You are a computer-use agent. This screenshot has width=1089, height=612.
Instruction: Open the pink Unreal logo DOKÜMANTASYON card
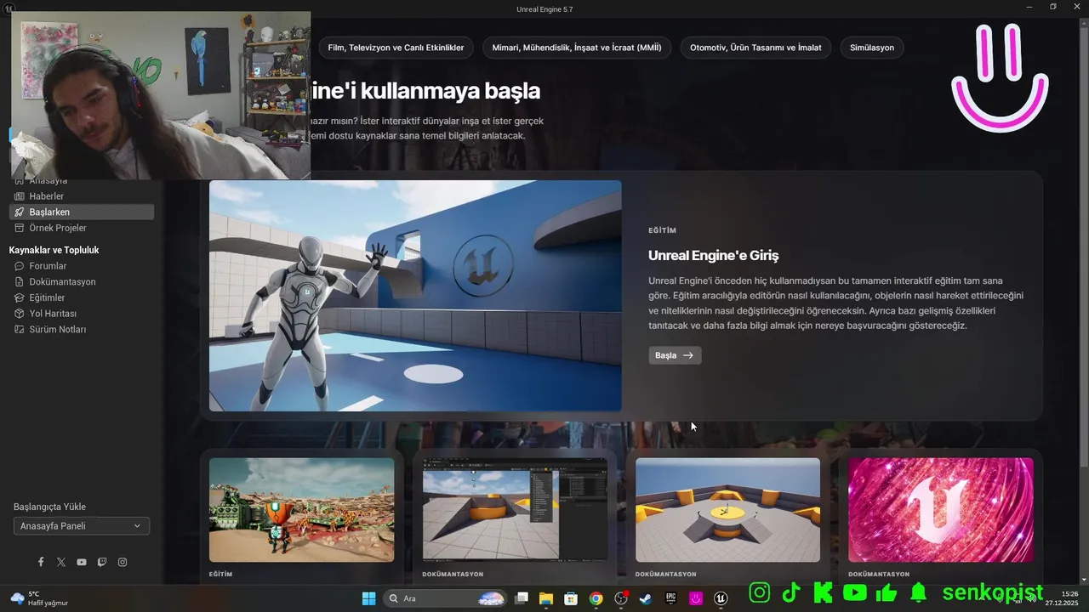click(x=941, y=510)
